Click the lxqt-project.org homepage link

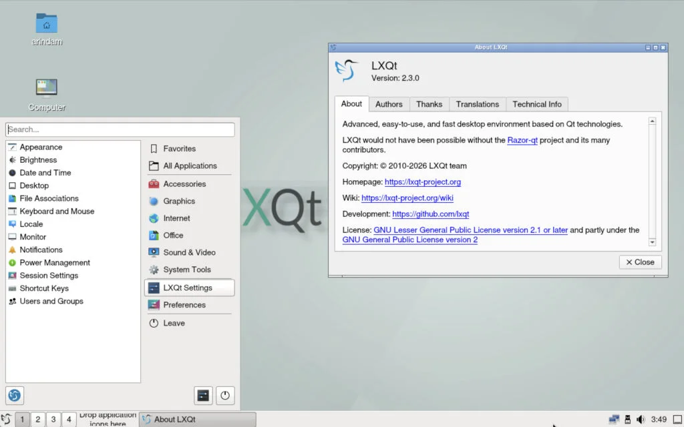click(423, 181)
